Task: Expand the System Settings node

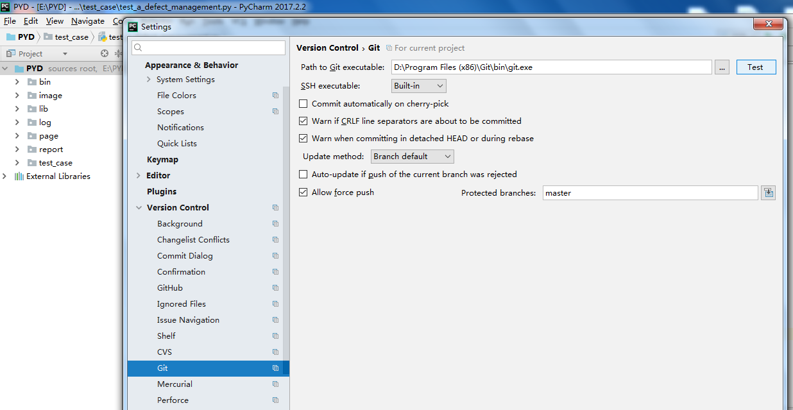Action: pyautogui.click(x=149, y=79)
